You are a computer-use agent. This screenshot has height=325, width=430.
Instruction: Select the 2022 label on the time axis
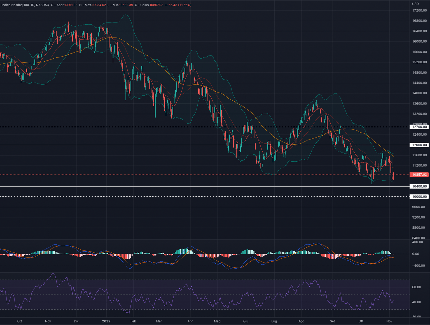coord(106,321)
